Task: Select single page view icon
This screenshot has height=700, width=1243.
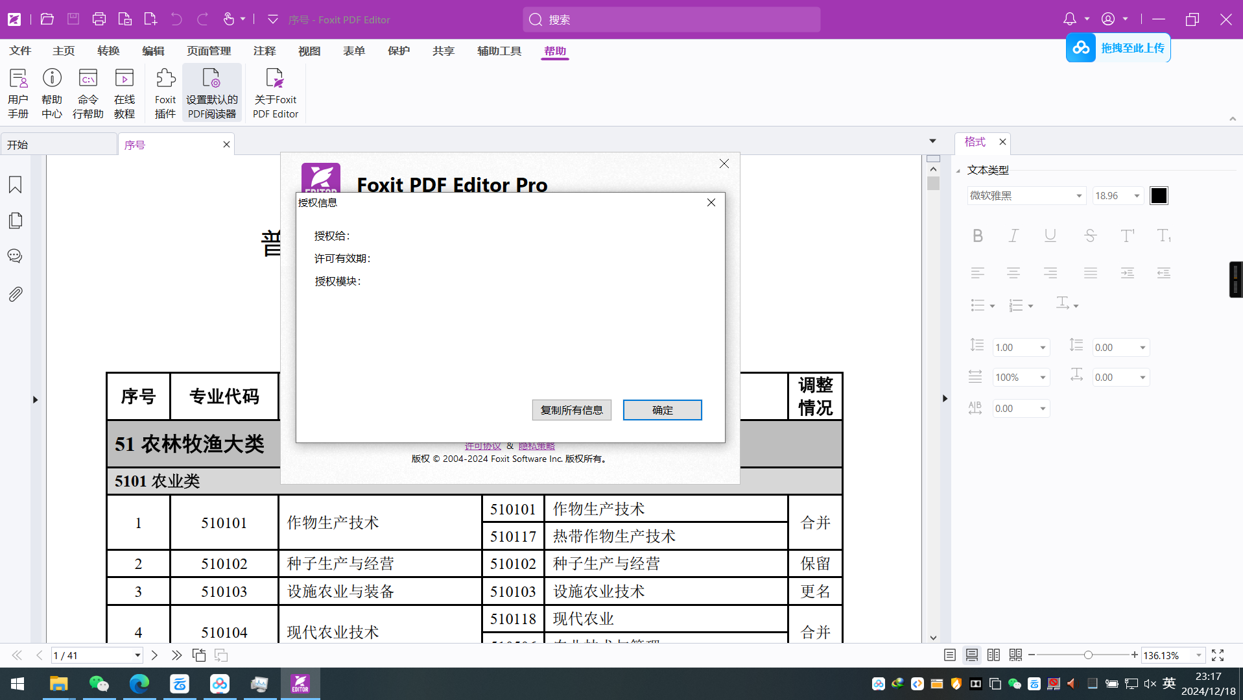Action: pos(950,655)
